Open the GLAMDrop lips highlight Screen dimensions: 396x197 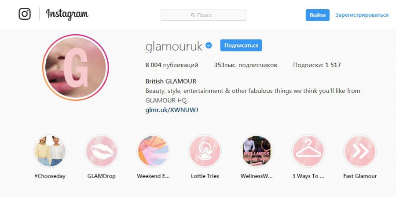coord(102,151)
